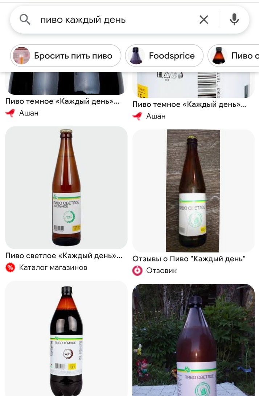Open the thumbnail icon in the "Бросить пить пиво" chip
The width and height of the screenshot is (259, 396).
(x=21, y=56)
